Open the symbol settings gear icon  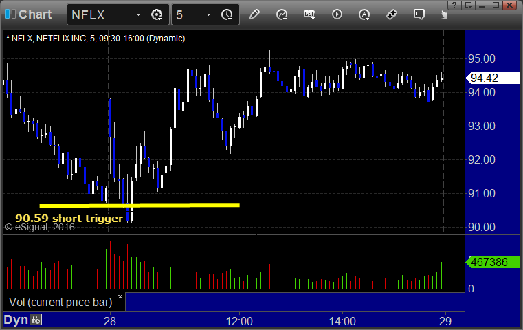(x=157, y=14)
